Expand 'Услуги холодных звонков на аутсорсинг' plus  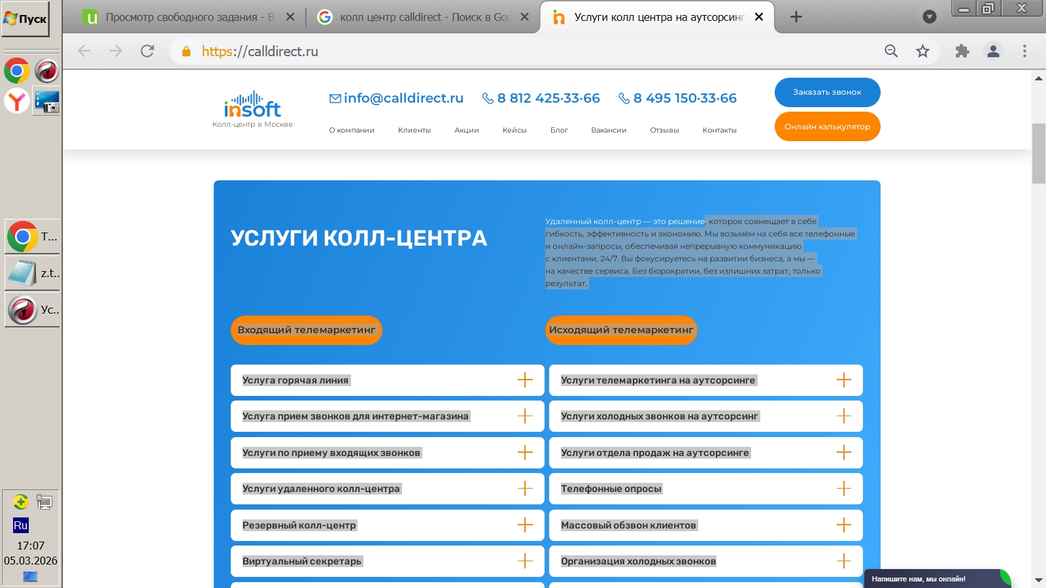(844, 416)
